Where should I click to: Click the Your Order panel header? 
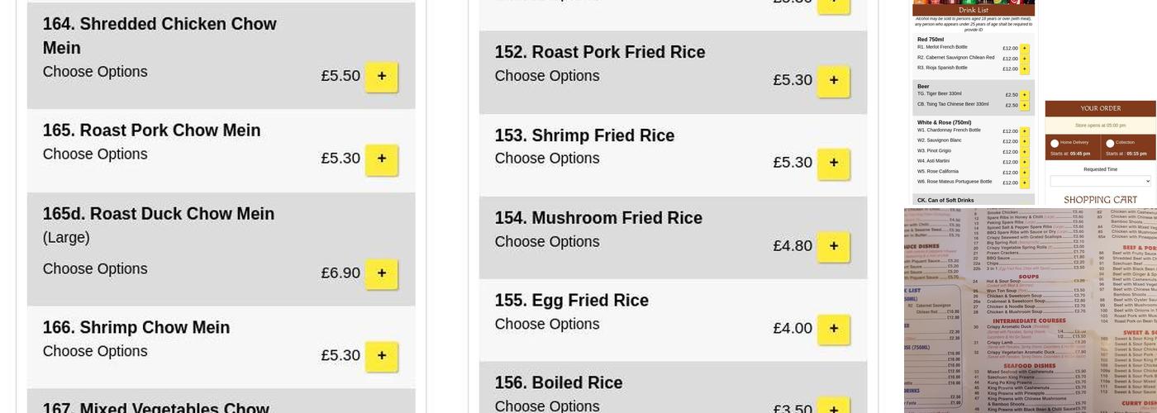pos(1100,108)
